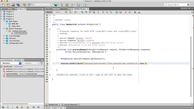Switch to the Services tab

pos(5,9)
